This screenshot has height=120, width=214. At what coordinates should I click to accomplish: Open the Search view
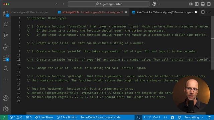pos(6,25)
